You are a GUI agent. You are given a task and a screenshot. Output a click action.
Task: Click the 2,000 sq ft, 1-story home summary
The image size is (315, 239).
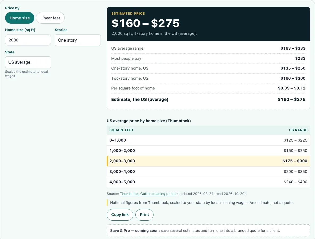coord(154,33)
